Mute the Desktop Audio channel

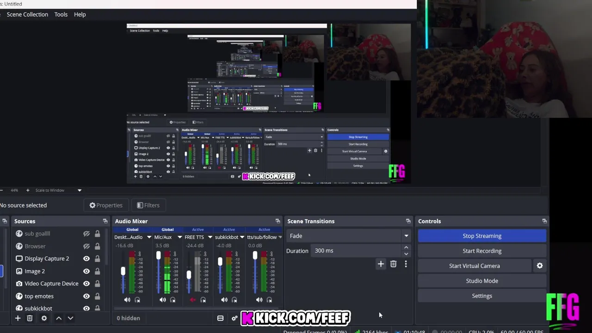tap(127, 300)
